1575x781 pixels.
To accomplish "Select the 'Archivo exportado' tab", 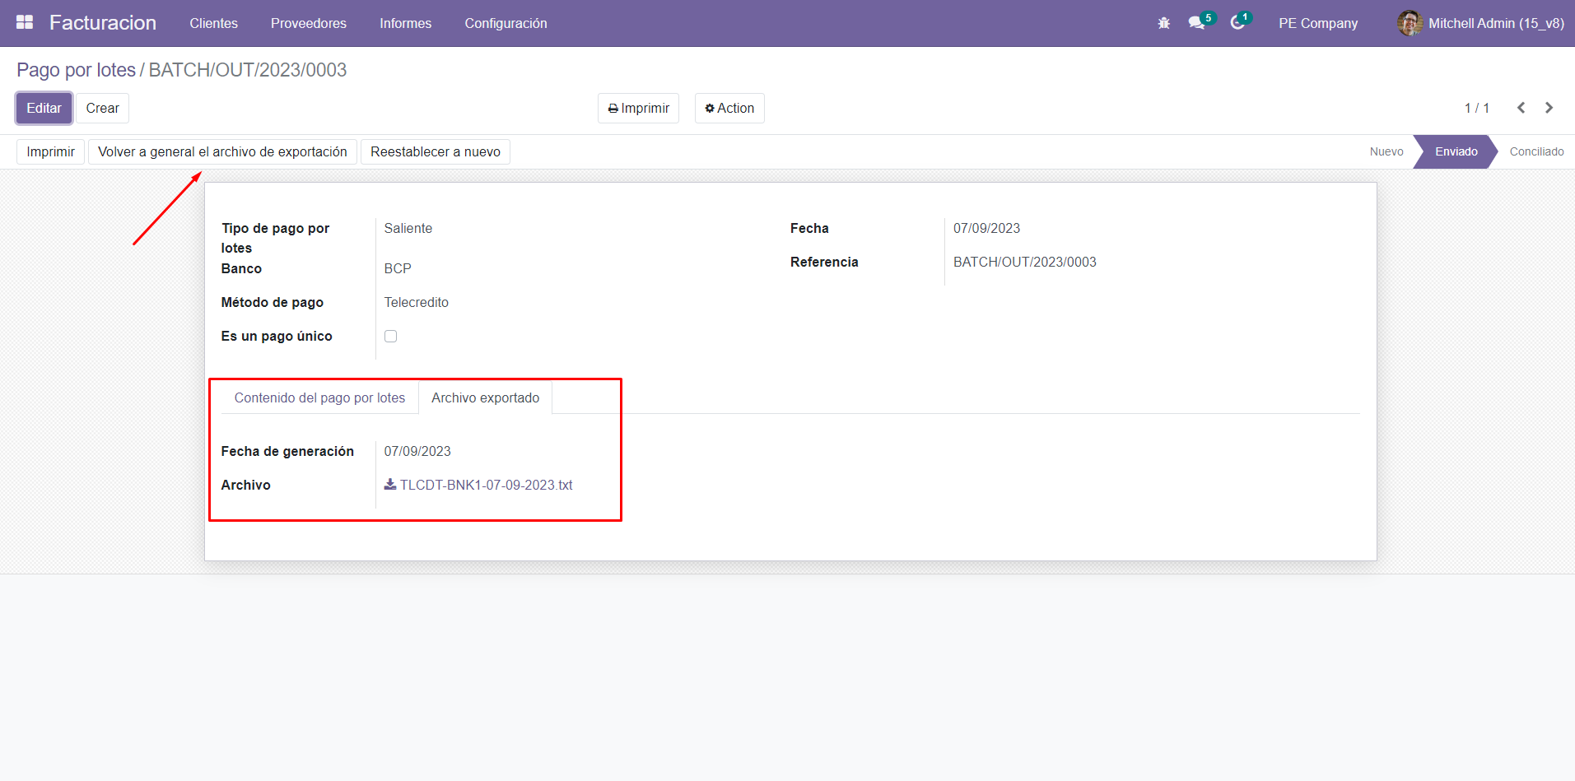I will (x=485, y=397).
